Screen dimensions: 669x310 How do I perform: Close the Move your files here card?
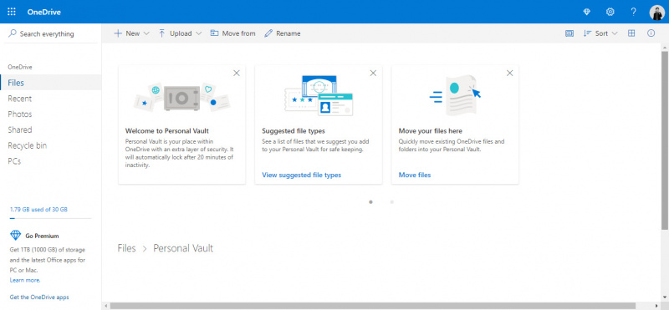(509, 73)
